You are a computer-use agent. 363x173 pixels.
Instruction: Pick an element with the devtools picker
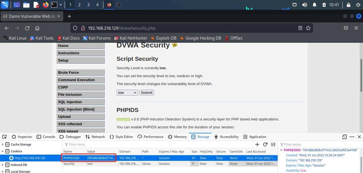tap(5, 137)
